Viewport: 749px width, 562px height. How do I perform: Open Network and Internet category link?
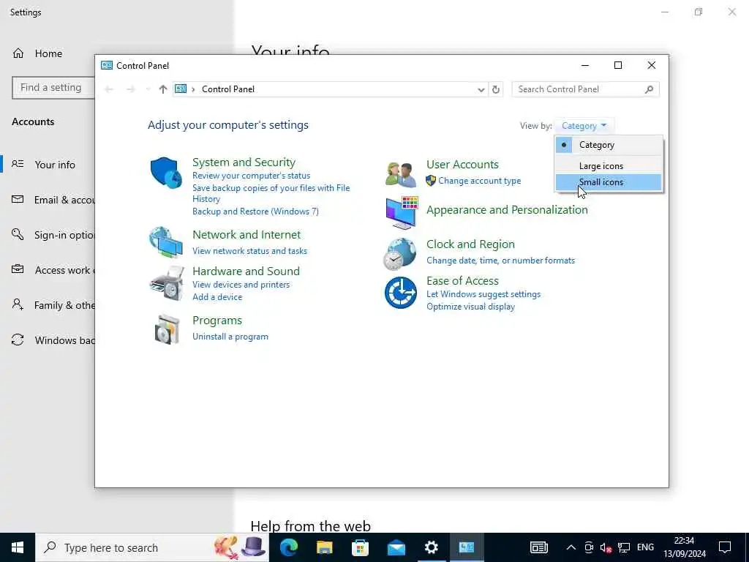pyautogui.click(x=246, y=235)
